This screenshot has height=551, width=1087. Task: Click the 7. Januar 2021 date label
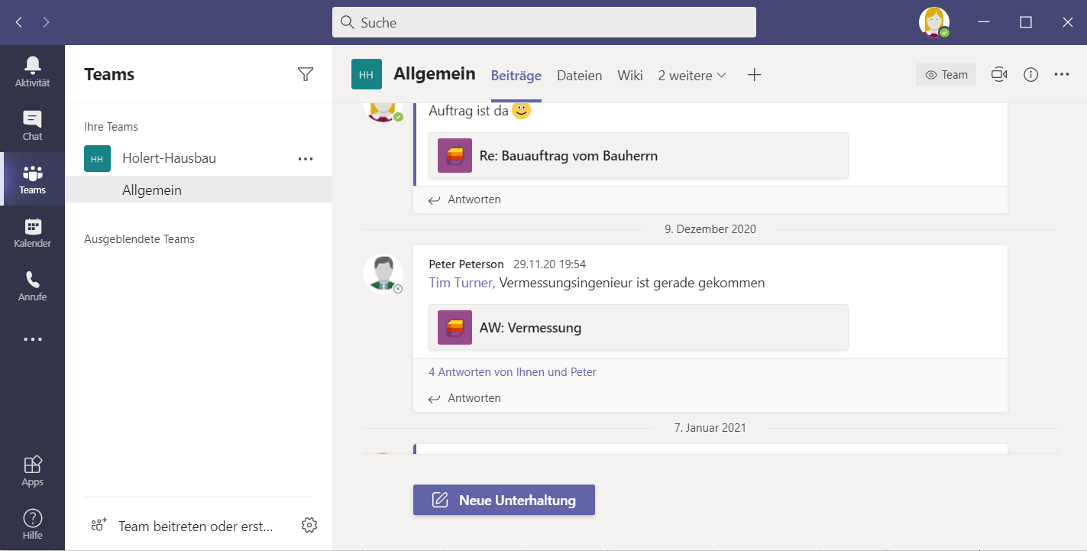click(710, 427)
